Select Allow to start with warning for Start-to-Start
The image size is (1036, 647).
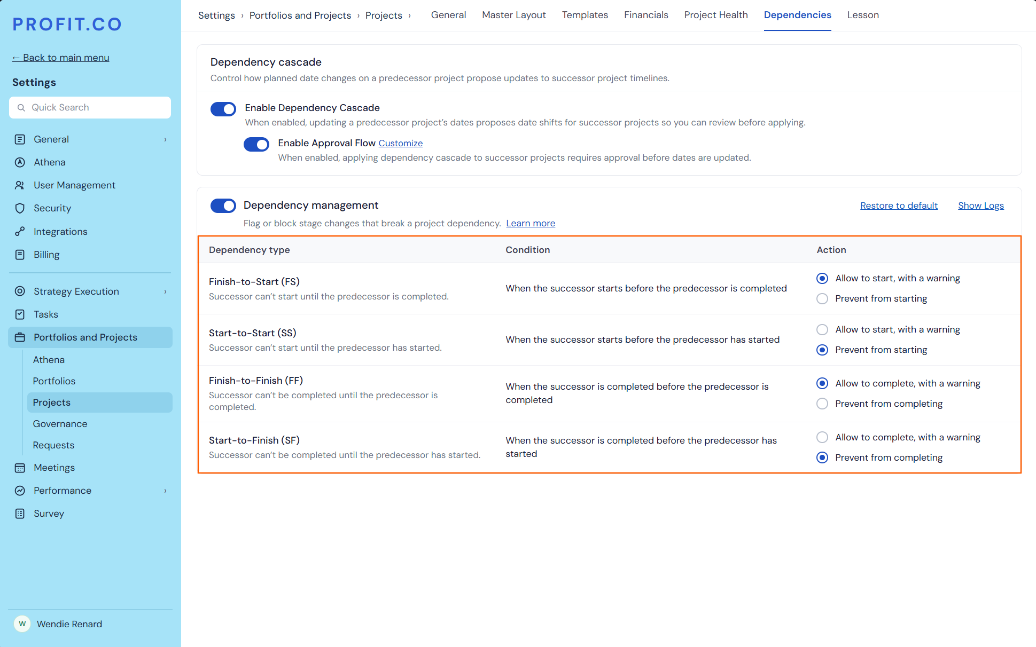[822, 330]
